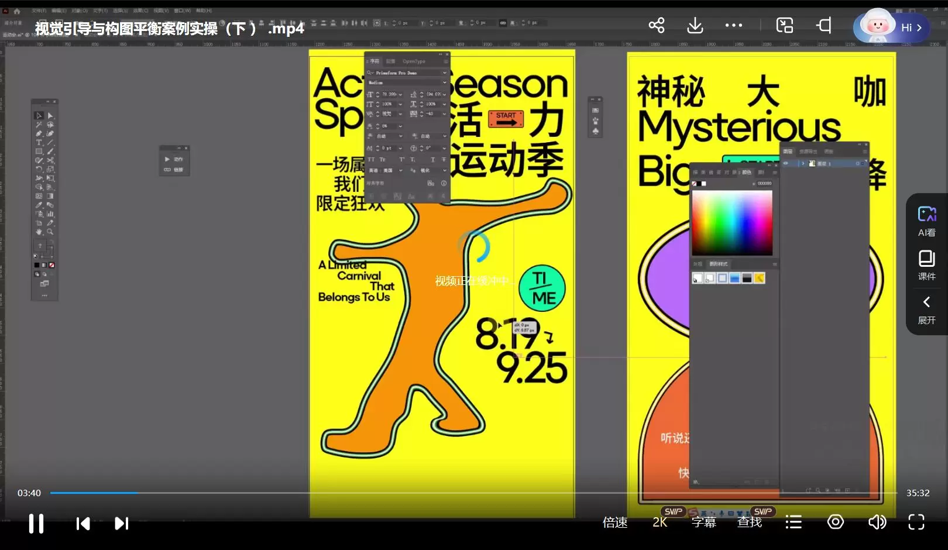Screen dimensions: 948x550
Task: Toggle All Caps in Character panel
Action: click(371, 160)
